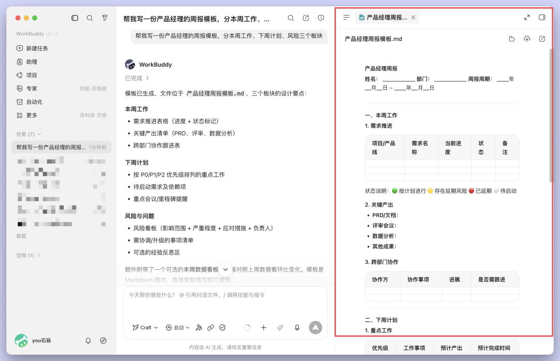Open the 助理 assistant section
Image resolution: width=560 pixels, height=361 pixels.
[27, 62]
